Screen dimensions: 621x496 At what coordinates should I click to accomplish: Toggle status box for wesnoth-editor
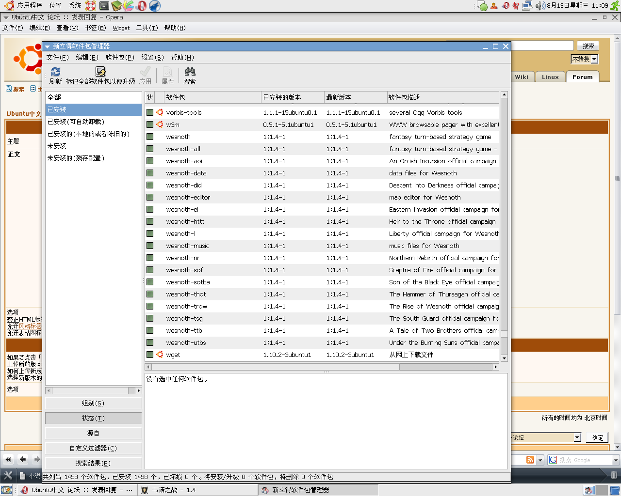(x=150, y=197)
